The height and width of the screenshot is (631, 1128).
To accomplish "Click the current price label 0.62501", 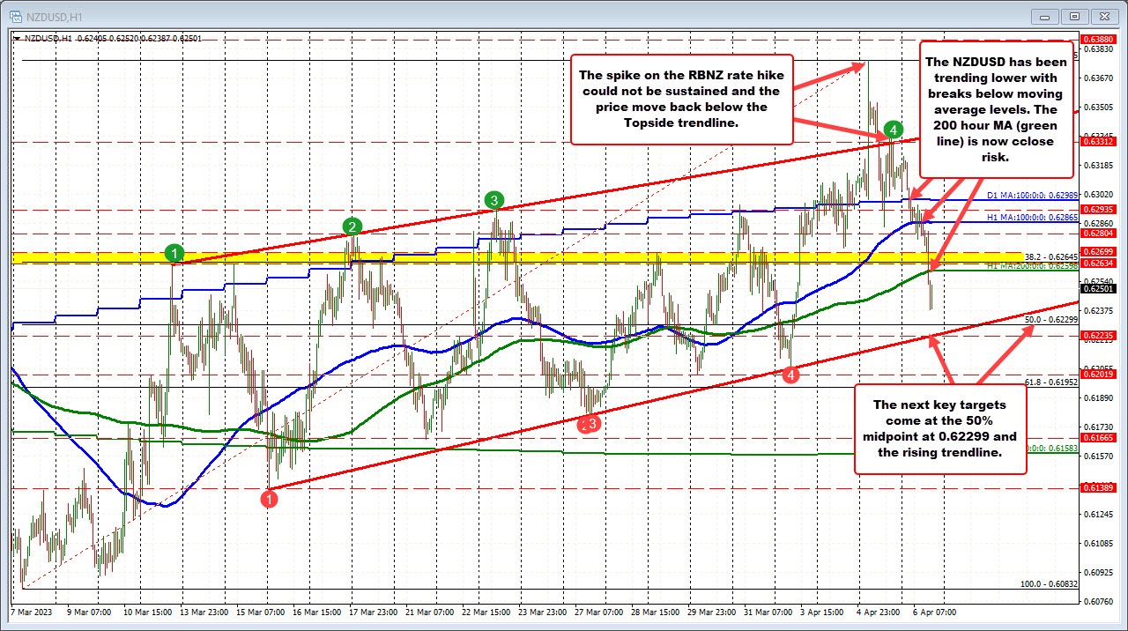I will (1097, 288).
